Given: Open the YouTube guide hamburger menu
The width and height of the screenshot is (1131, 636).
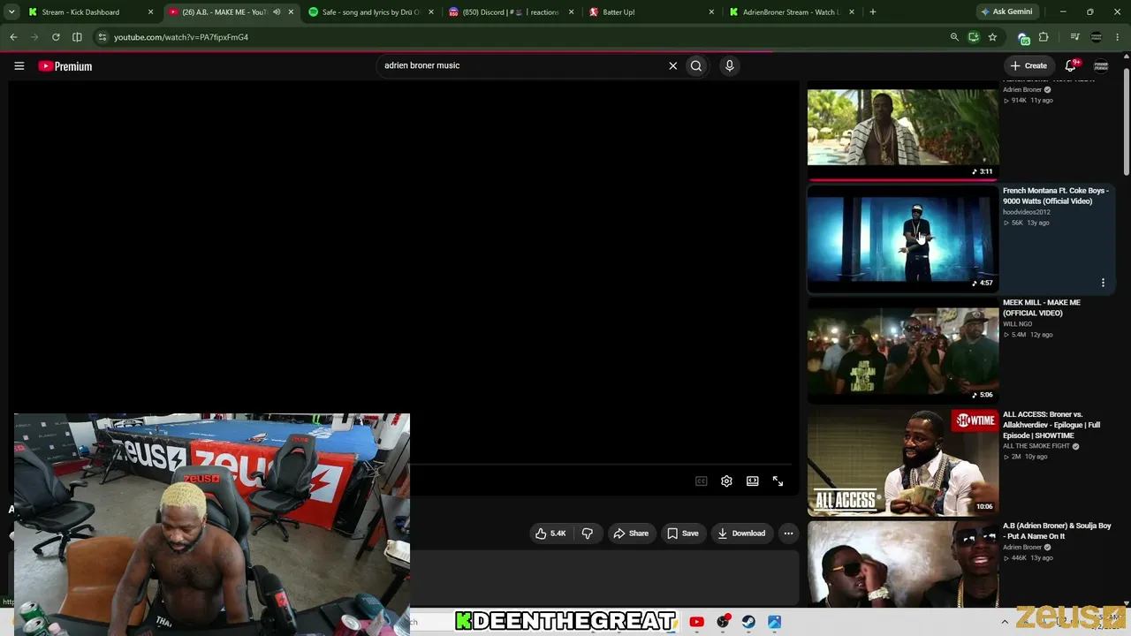Looking at the screenshot, I should coord(19,65).
